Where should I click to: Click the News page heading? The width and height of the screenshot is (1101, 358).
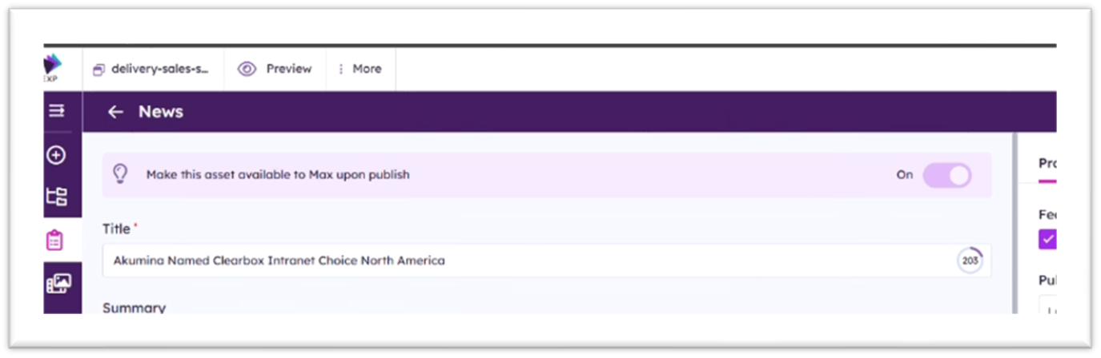(x=161, y=112)
